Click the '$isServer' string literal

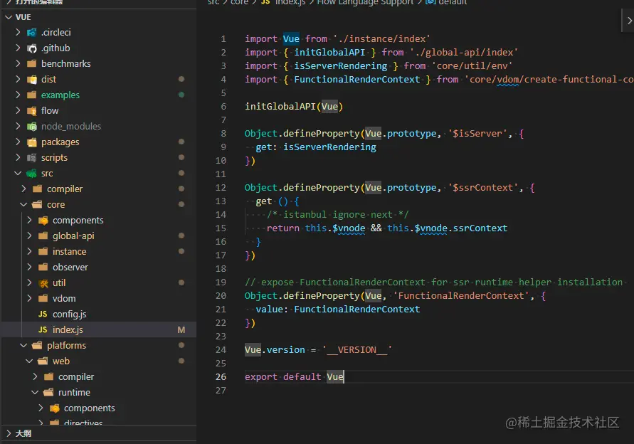click(477, 134)
